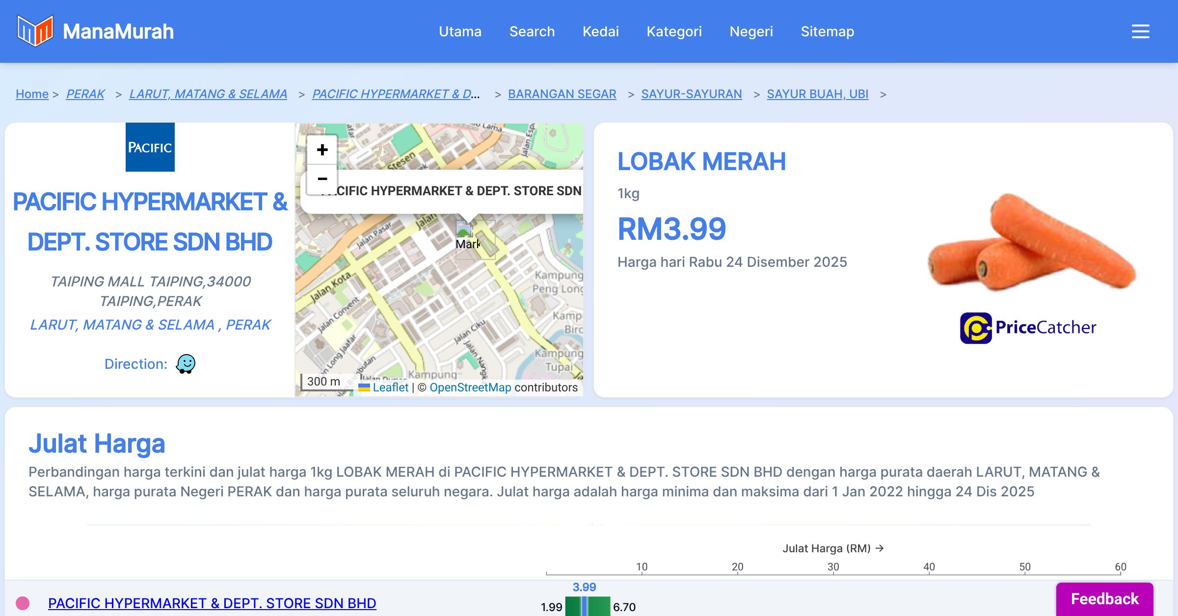Image resolution: width=1178 pixels, height=616 pixels.
Task: Open the Sitemap navigation link
Action: coord(827,31)
